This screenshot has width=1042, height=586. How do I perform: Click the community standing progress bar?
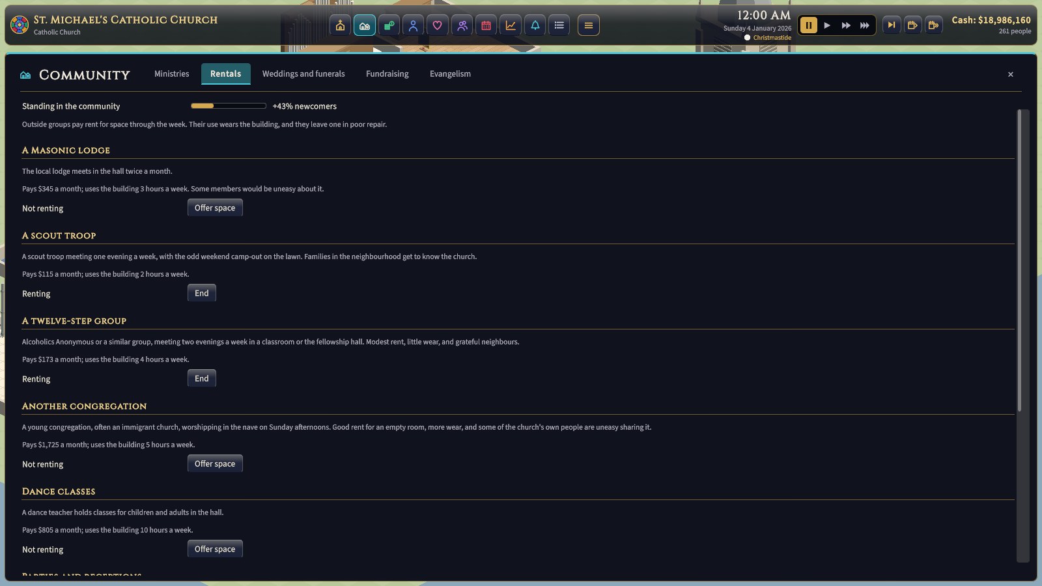(x=229, y=105)
